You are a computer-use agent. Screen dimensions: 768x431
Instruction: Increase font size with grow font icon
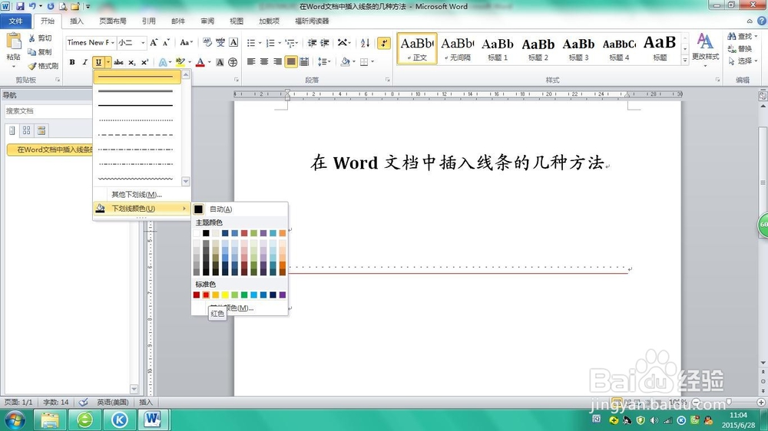(154, 42)
